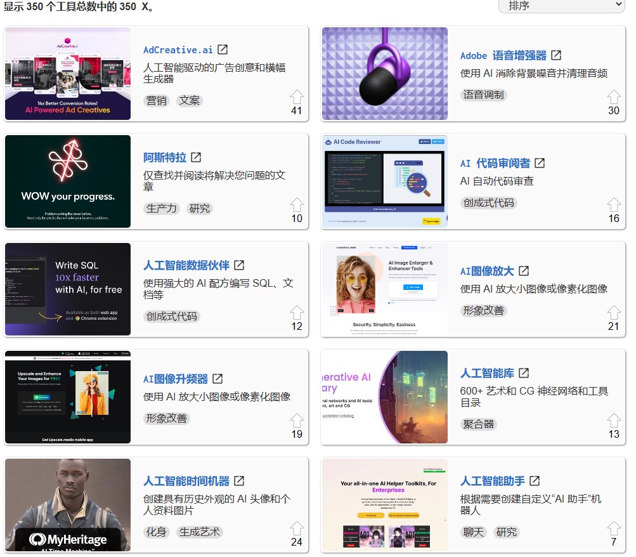Click the vote count 41 on AdCreative.ai
Image resolution: width=636 pixels, height=557 pixels.
click(297, 111)
